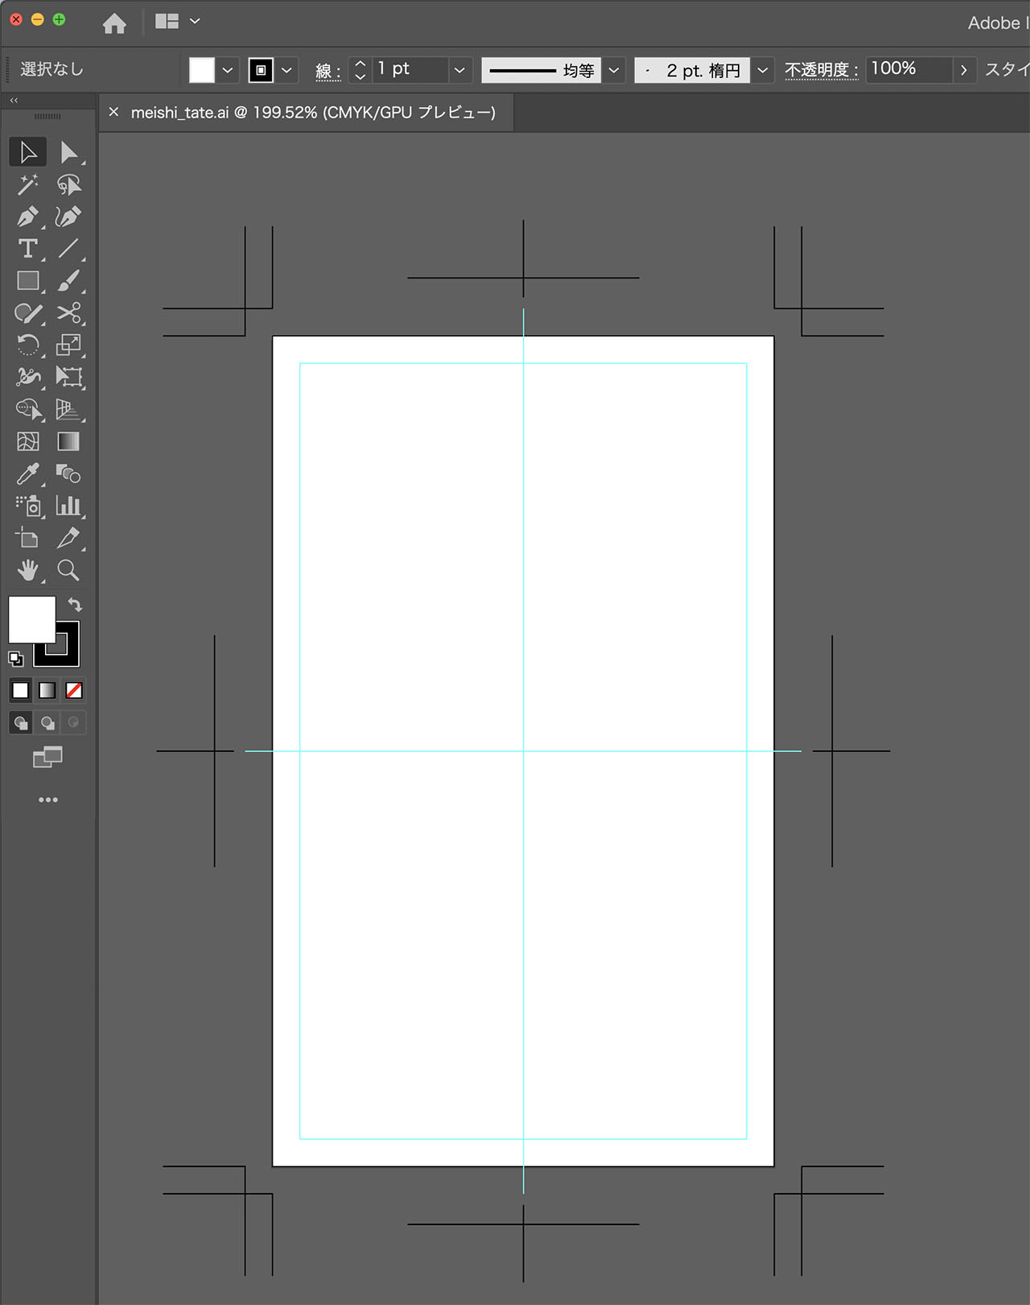Select the Selection tool

tap(28, 152)
